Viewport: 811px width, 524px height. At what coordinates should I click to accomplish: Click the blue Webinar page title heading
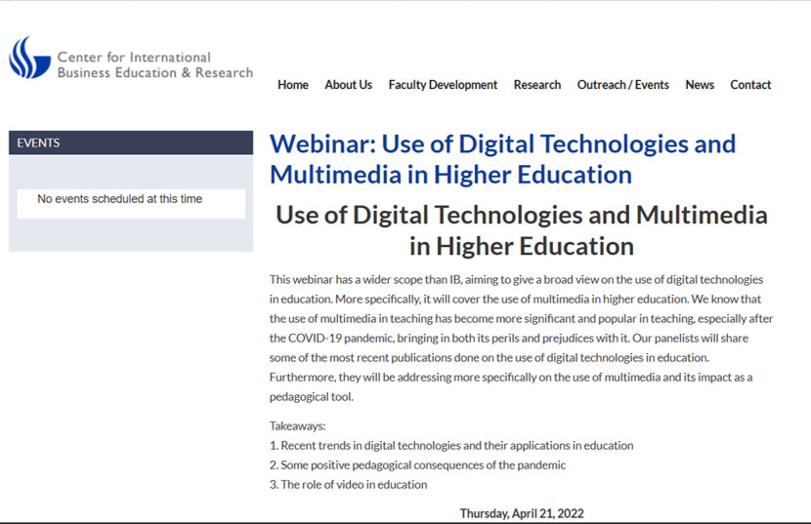pyautogui.click(x=502, y=159)
